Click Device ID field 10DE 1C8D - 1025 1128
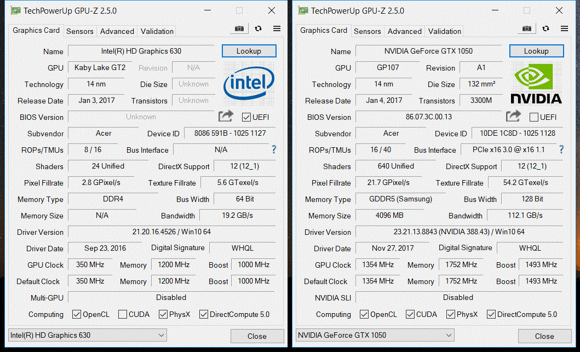 coord(518,133)
